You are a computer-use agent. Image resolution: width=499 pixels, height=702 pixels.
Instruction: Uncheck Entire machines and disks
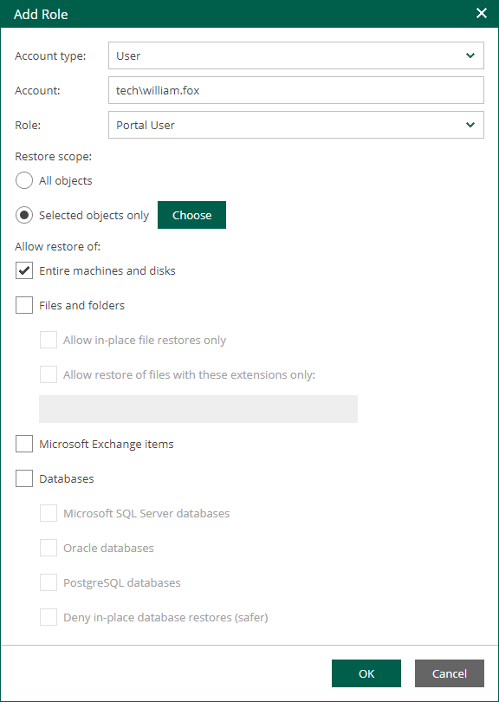[24, 270]
